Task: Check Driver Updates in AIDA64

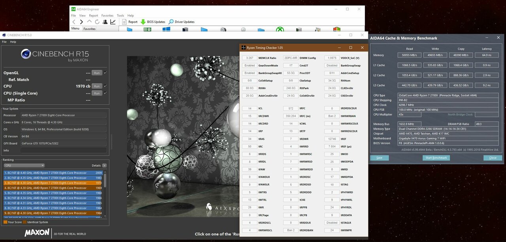Action: pyautogui.click(x=182, y=22)
